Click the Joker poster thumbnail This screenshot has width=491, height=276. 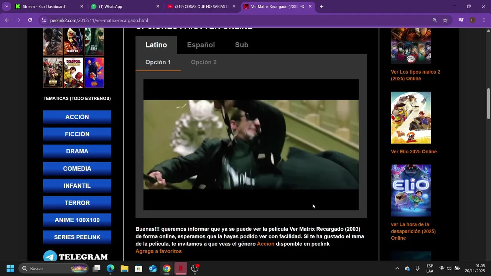click(94, 41)
